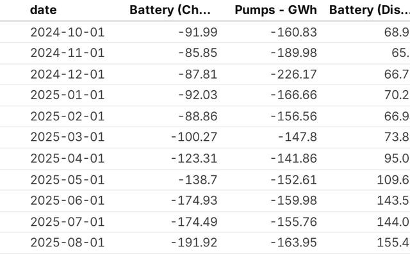Select the Battery (Dis... column header
The image size is (410, 256).
368,10
